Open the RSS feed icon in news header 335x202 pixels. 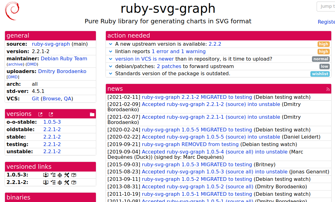point(328,89)
